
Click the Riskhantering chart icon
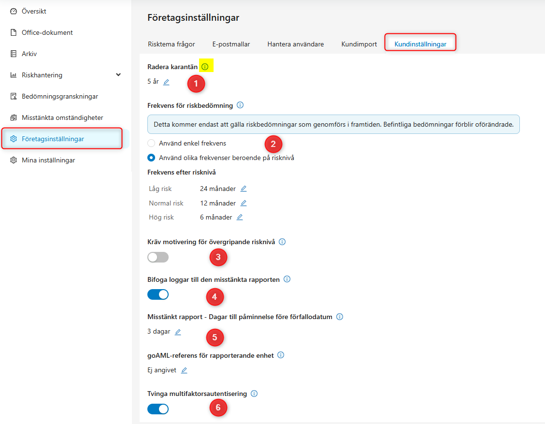[14, 75]
